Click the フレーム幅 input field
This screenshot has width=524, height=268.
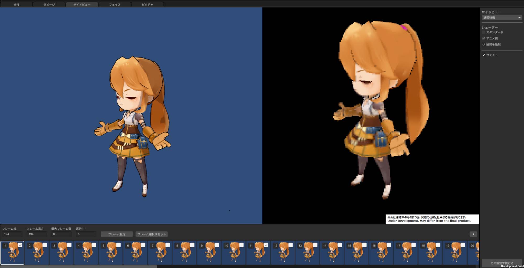(x=12, y=234)
